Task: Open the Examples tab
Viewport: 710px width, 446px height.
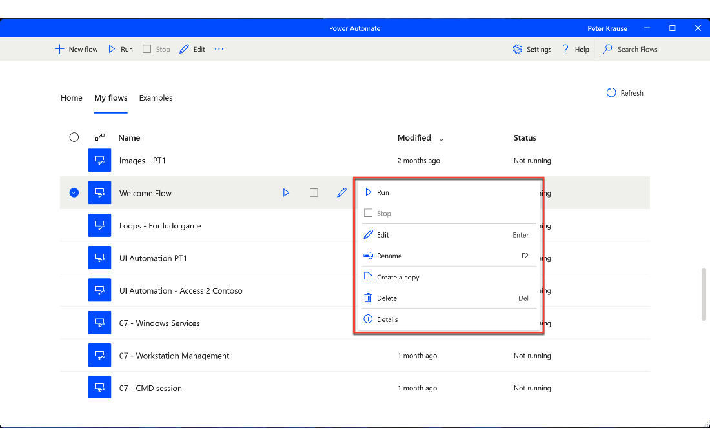Action: (156, 98)
